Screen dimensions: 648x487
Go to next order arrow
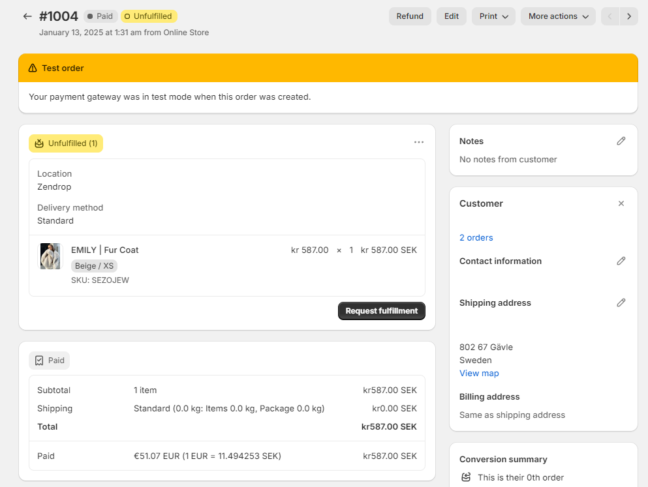pyautogui.click(x=628, y=16)
